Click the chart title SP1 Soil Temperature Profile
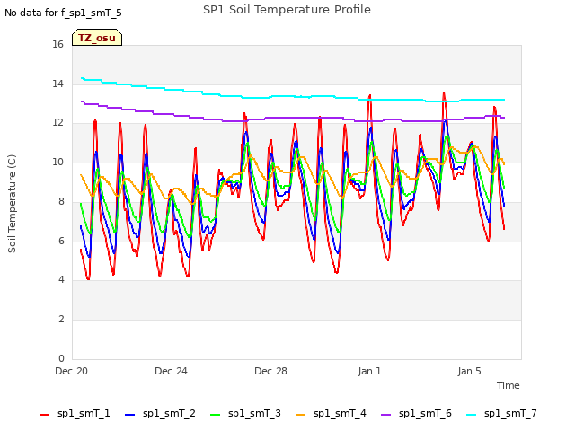This screenshot has width=575, height=431. tap(287, 10)
